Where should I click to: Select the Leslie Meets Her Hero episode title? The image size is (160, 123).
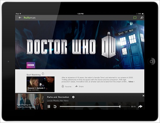(x=58, y=101)
